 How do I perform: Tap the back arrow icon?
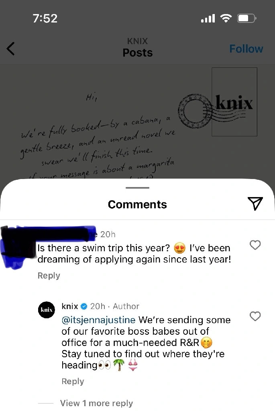point(10,49)
